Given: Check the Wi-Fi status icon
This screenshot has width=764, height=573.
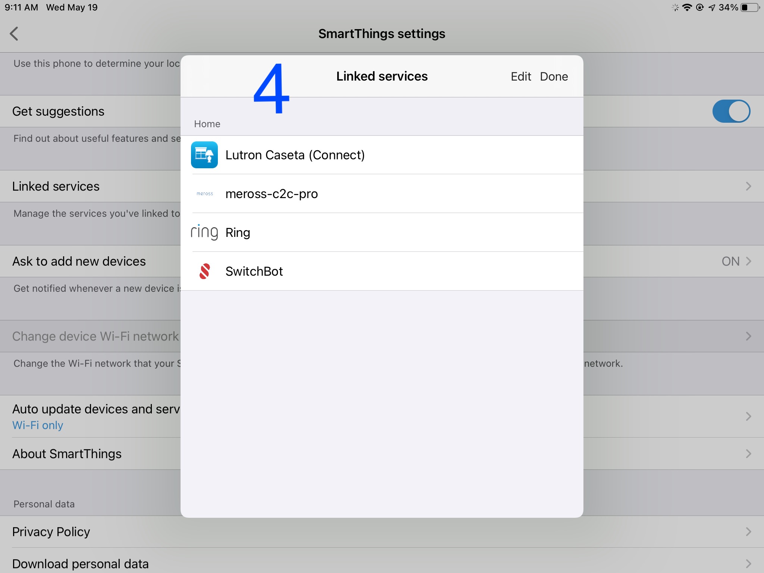Looking at the screenshot, I should click(687, 7).
